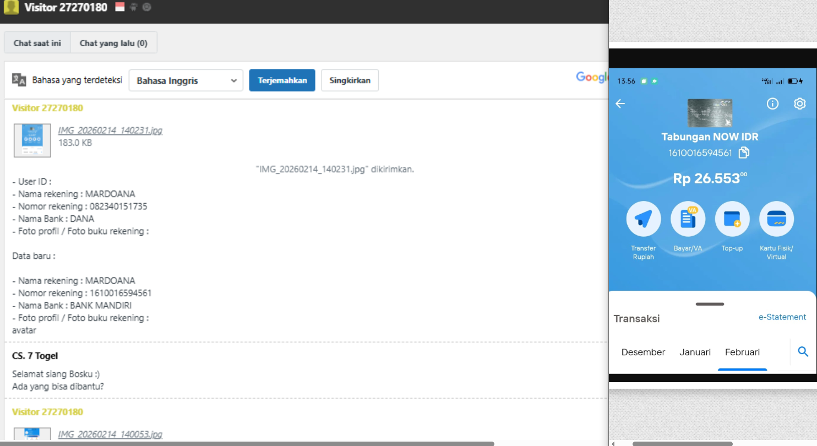Click the Terjemahkan button
This screenshot has width=817, height=446.
click(282, 80)
